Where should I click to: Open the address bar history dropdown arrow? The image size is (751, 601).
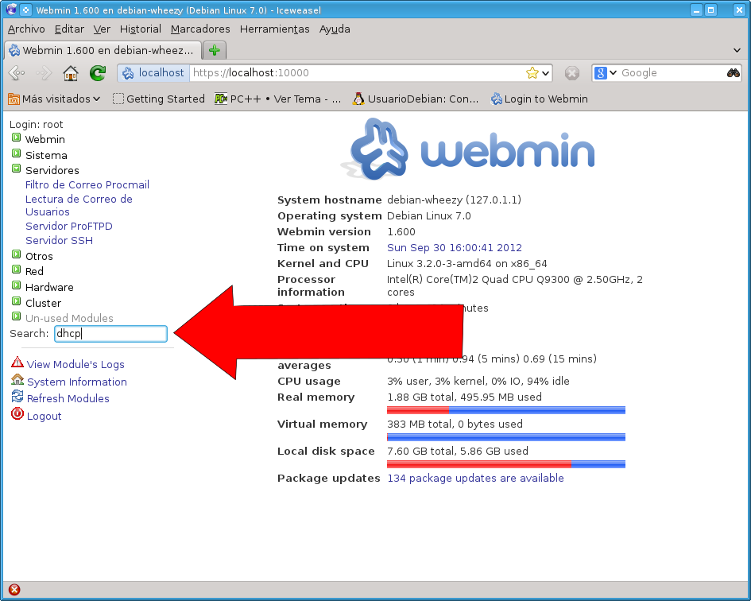pos(545,73)
